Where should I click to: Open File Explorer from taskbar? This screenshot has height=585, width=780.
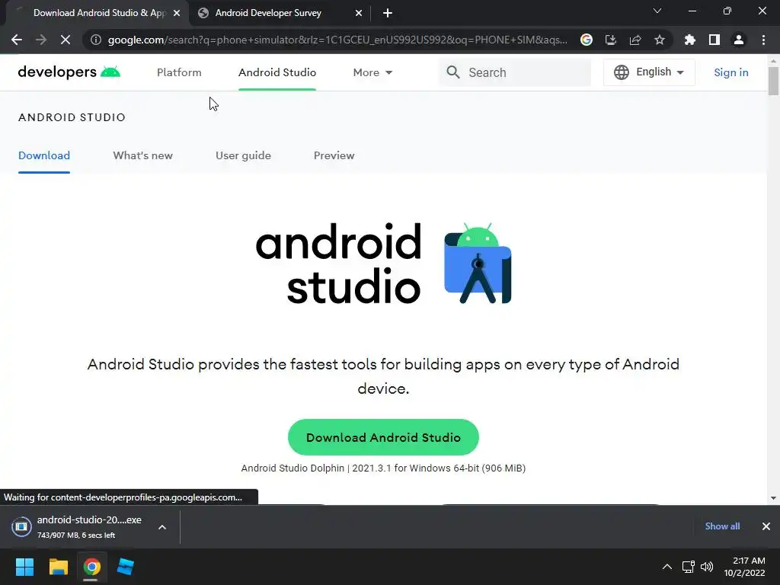pyautogui.click(x=58, y=567)
